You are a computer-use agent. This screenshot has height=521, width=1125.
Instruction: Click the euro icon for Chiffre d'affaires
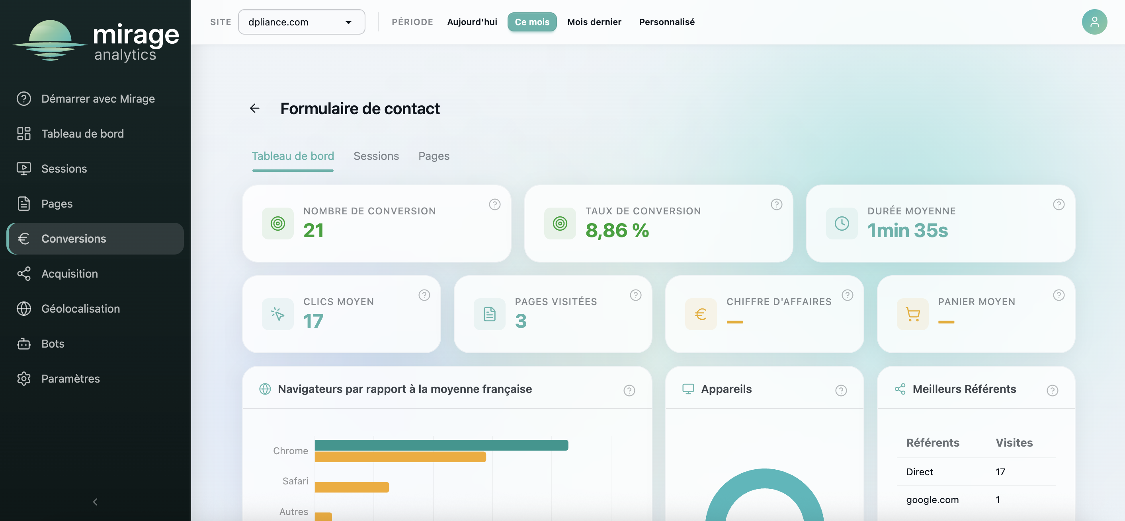point(701,314)
